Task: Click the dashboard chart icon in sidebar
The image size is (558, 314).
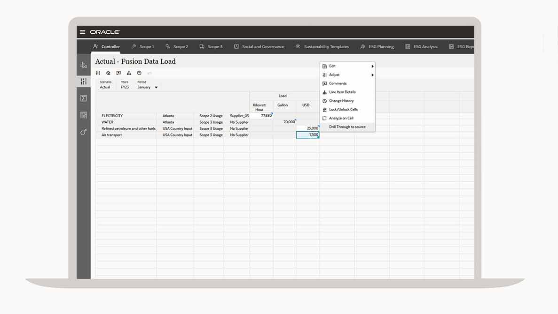Action: [x=84, y=65]
